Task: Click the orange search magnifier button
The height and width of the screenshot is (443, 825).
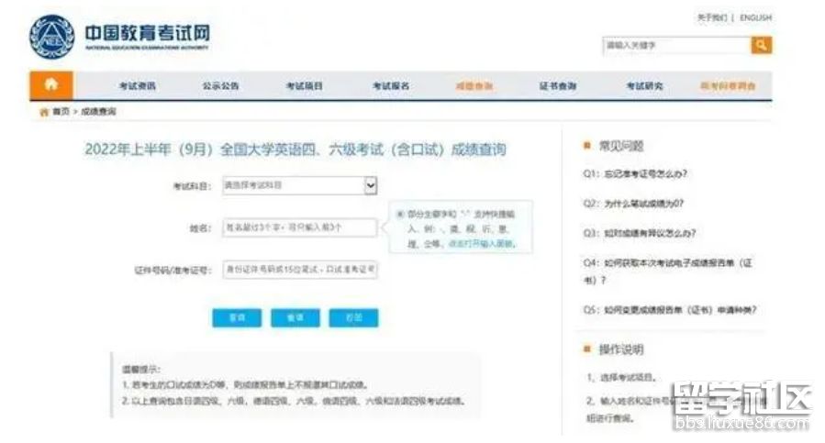Action: pyautogui.click(x=761, y=45)
